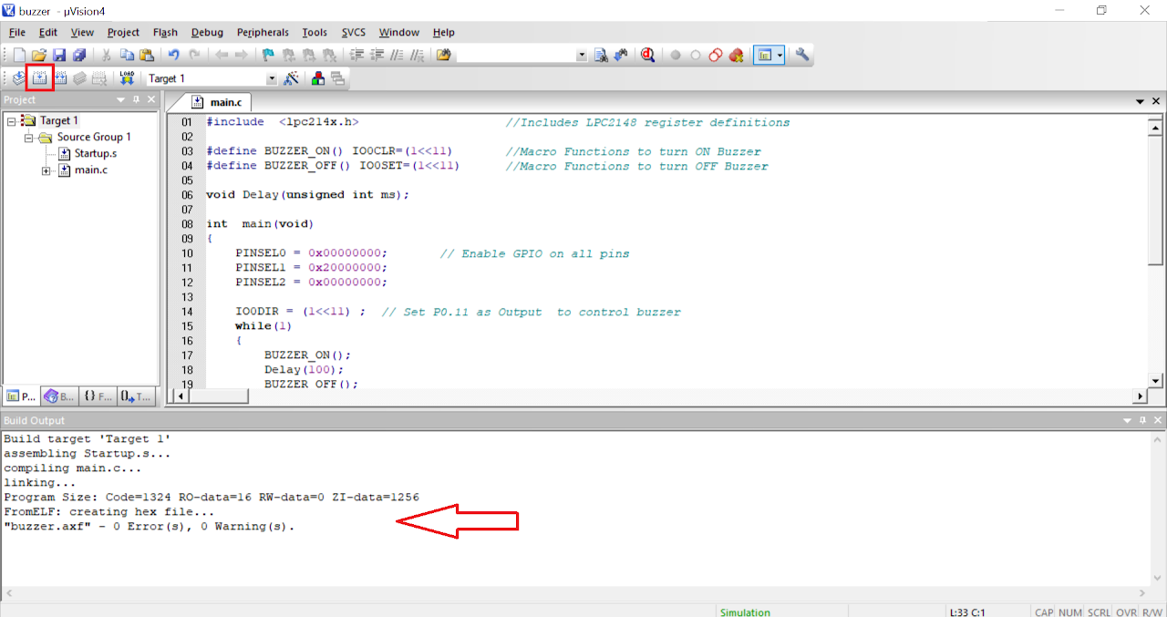Open the Peripherals menu
Viewport: 1167px width, 617px height.
pos(263,32)
